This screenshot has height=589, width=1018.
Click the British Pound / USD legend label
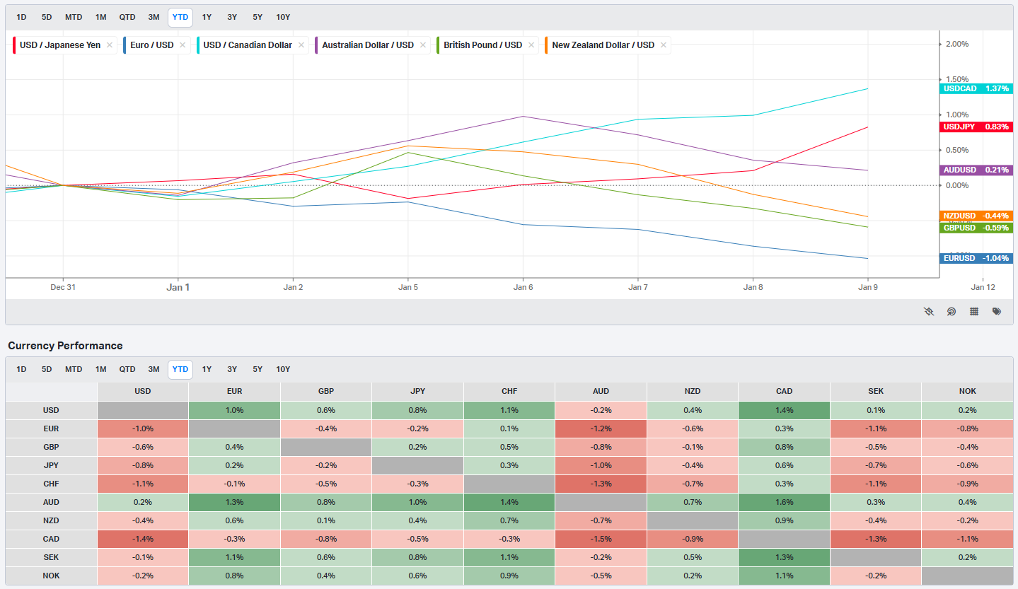click(x=483, y=45)
